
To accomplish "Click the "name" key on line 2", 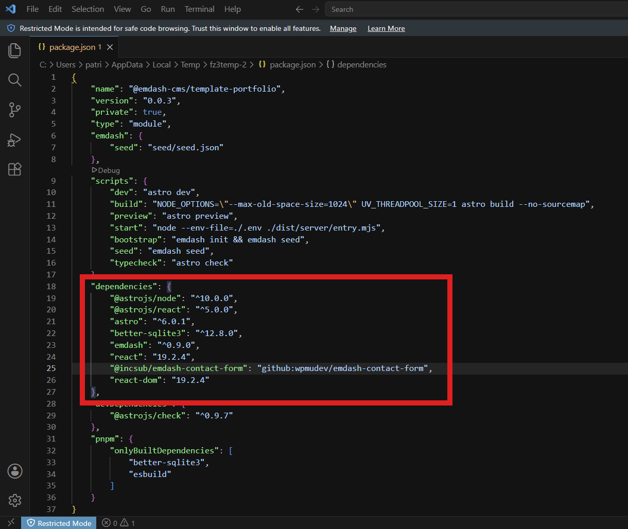I will [x=105, y=89].
